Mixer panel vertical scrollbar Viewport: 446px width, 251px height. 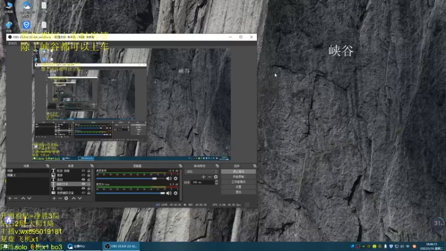tap(181, 185)
